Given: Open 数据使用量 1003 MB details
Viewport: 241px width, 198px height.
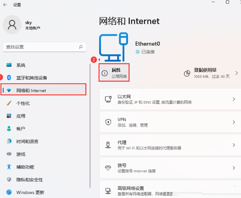Looking at the screenshot, I should point(212,73).
